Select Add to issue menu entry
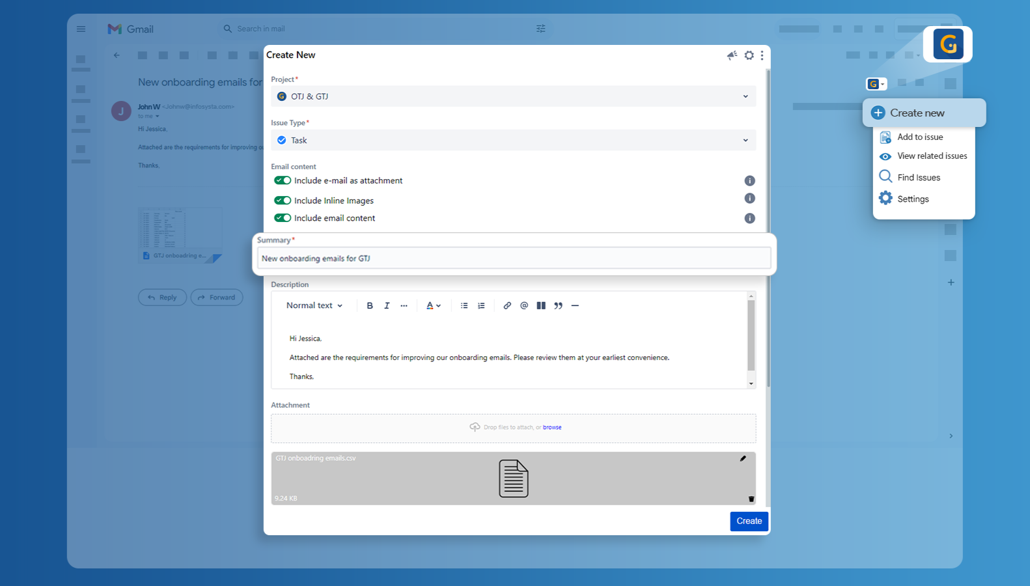This screenshot has width=1030, height=586. (920, 137)
